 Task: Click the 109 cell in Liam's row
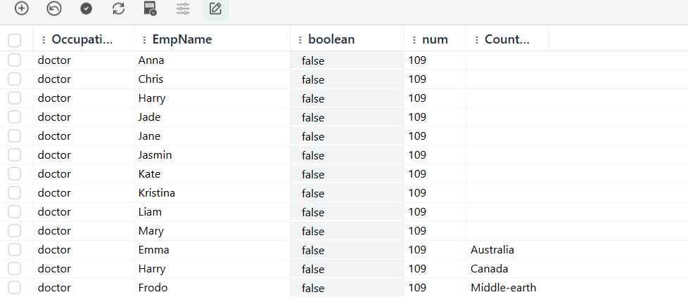[x=435, y=211]
